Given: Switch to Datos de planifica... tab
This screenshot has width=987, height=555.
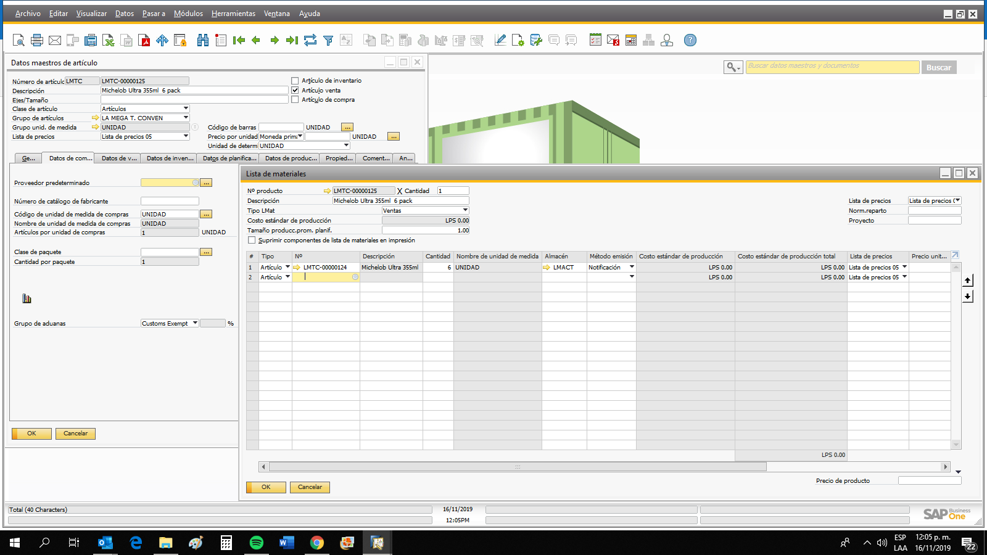Looking at the screenshot, I should click(x=229, y=158).
